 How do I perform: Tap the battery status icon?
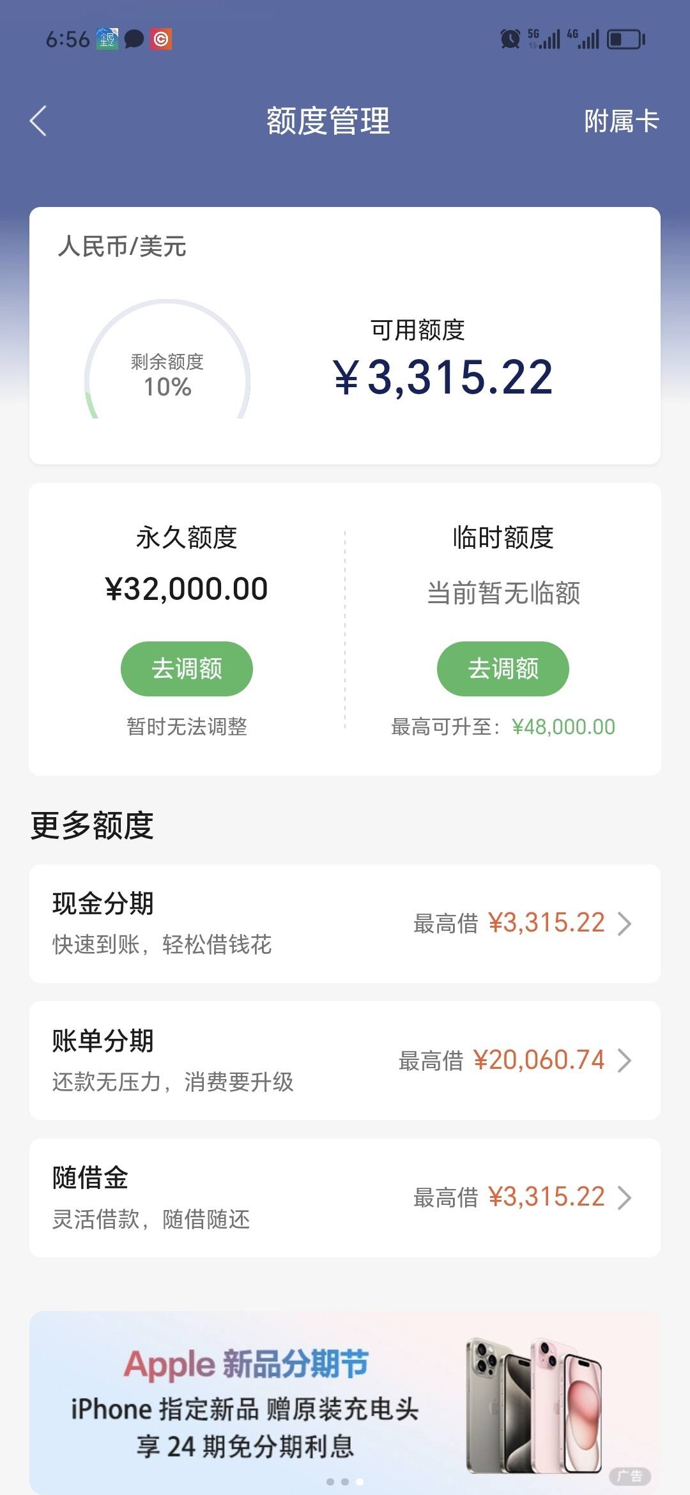625,40
